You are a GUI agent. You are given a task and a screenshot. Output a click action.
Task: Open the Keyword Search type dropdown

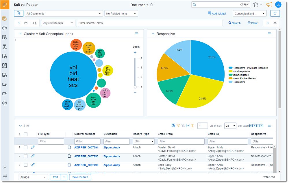[x=58, y=23]
